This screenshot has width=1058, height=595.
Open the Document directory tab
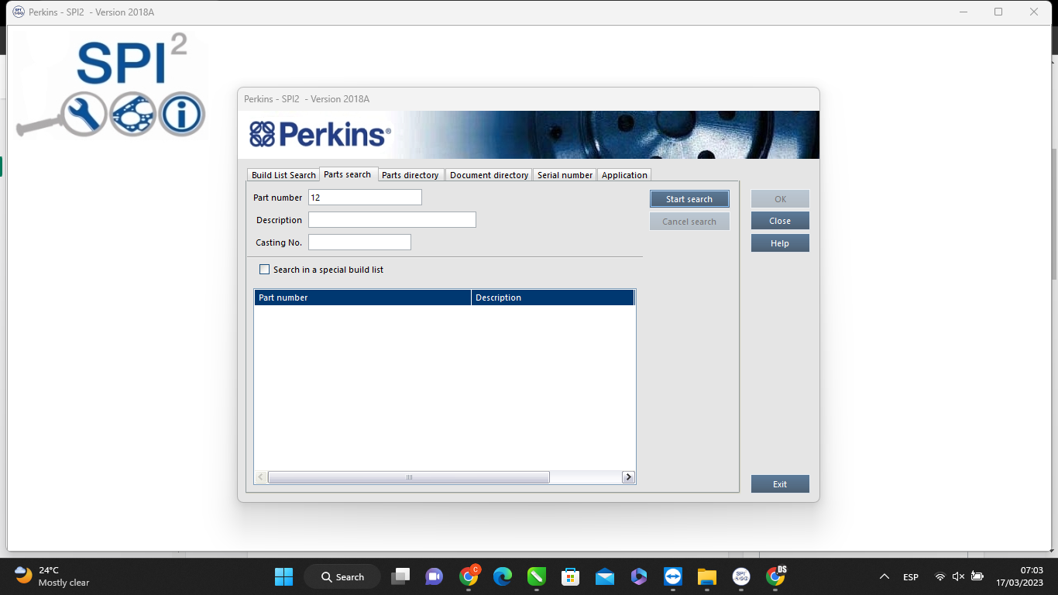489,174
